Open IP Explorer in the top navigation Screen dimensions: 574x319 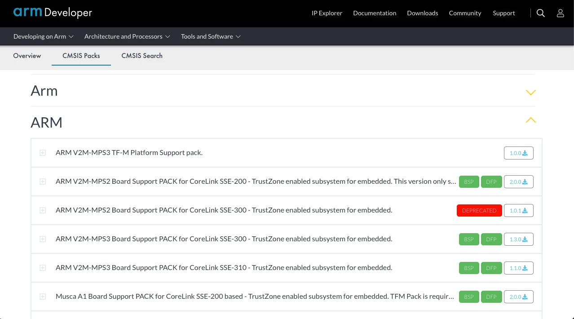(327, 13)
